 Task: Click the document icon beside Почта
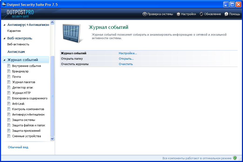9,77
